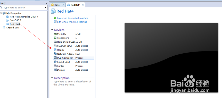The width and height of the screenshot is (222, 98).
Task: Click the Display monitor icon
Action: pyautogui.click(x=55, y=70)
